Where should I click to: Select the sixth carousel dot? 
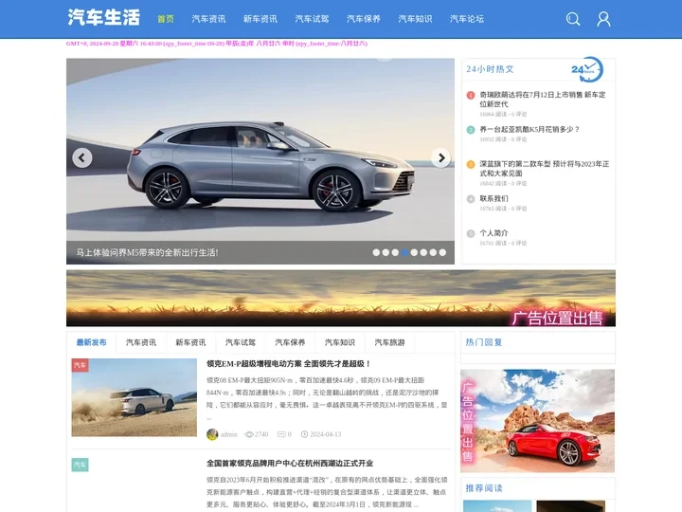click(x=423, y=252)
